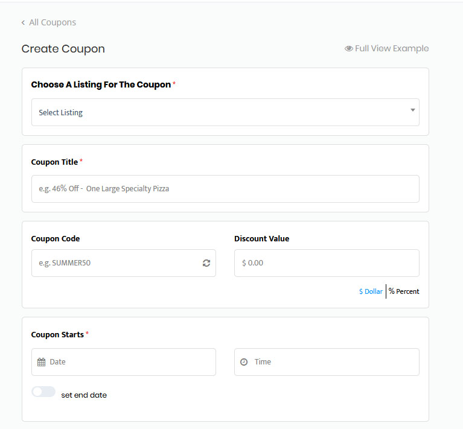Click the Discount Value label
The image size is (463, 429).
tap(261, 239)
